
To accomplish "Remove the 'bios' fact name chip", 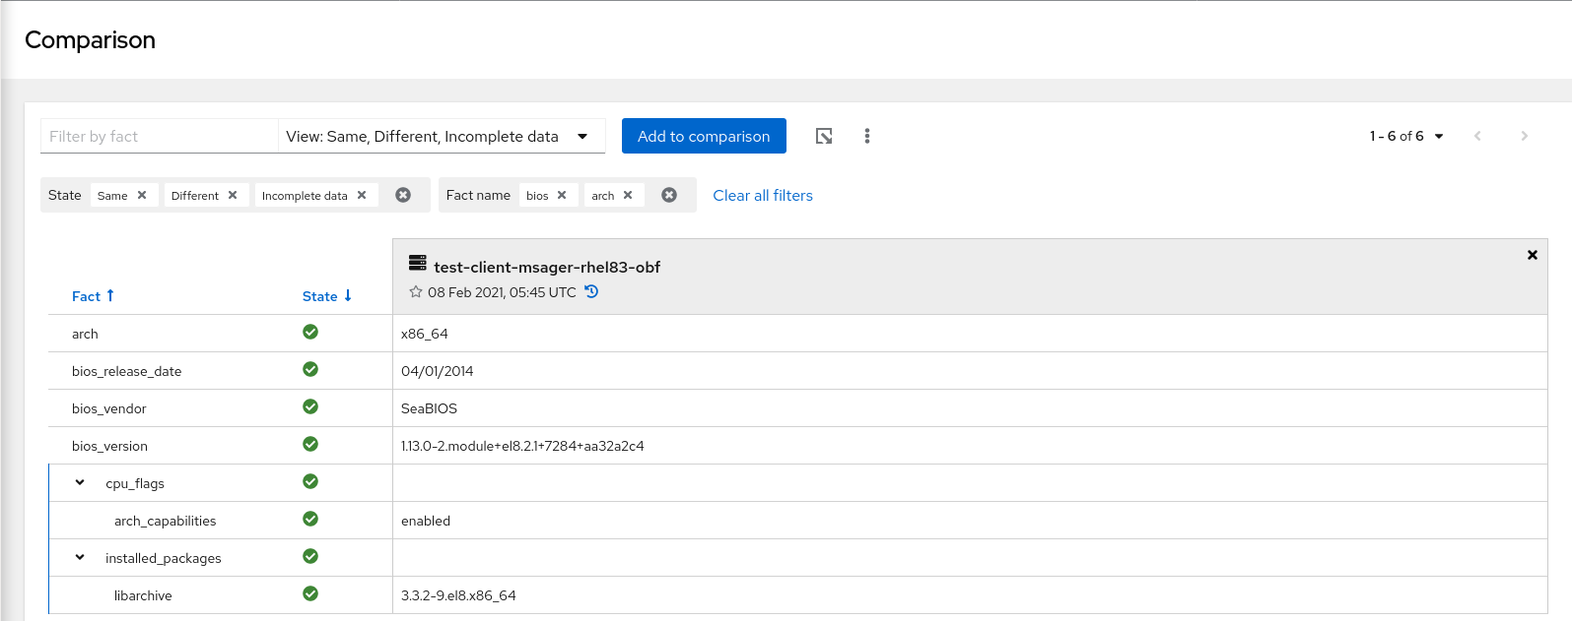I will click(x=562, y=195).
